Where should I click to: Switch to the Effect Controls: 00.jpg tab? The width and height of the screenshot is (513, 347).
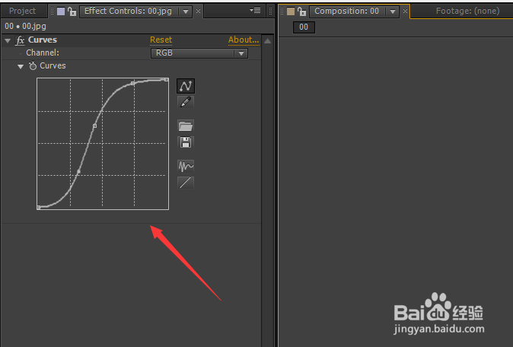(x=128, y=11)
